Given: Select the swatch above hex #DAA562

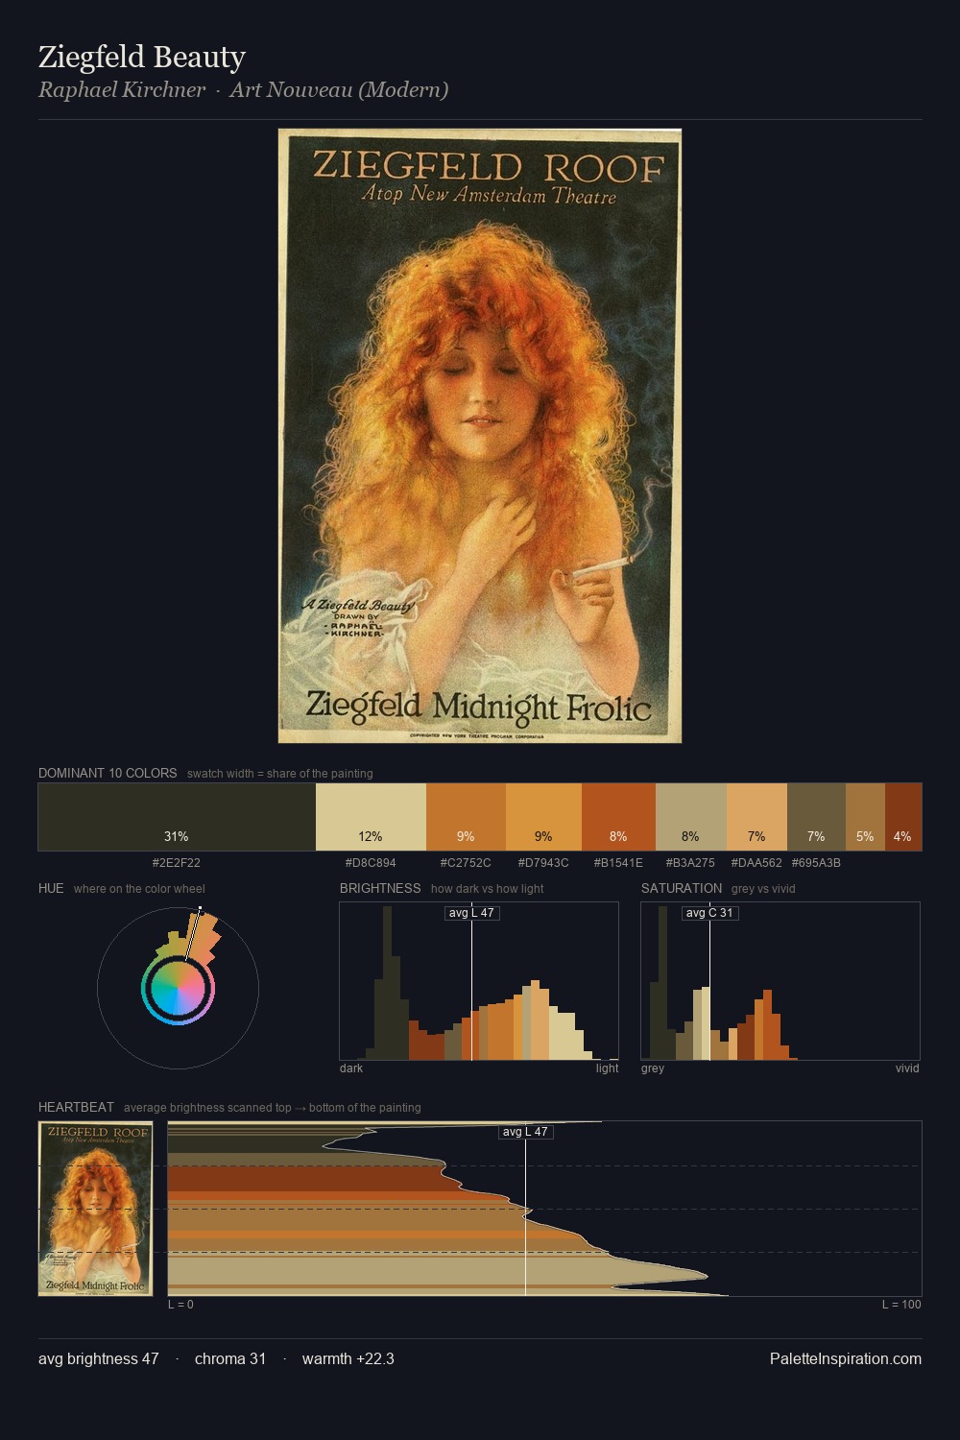Looking at the screenshot, I should [x=756, y=817].
